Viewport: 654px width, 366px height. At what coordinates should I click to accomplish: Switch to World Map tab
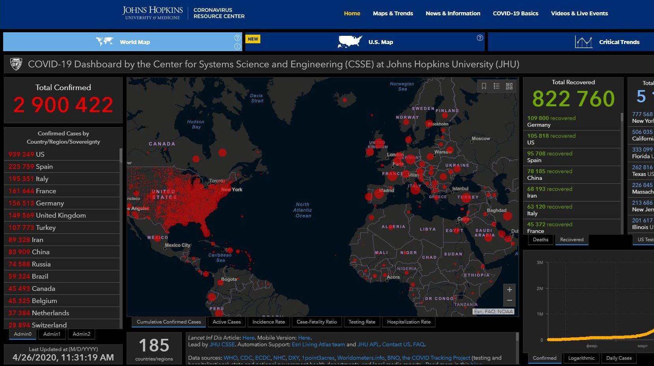tap(123, 42)
